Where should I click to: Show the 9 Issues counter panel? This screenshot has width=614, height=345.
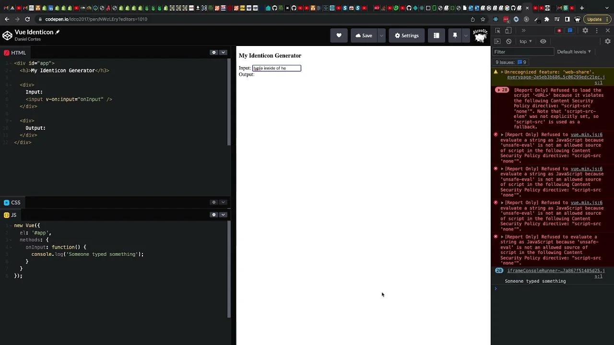tap(511, 62)
